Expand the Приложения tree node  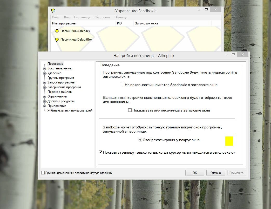[x=44, y=106]
